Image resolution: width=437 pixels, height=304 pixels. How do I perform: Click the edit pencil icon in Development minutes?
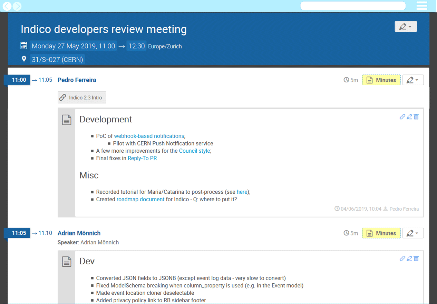409,117
